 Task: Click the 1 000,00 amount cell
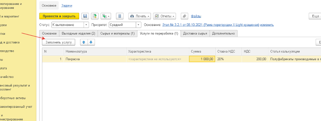(x=202, y=59)
